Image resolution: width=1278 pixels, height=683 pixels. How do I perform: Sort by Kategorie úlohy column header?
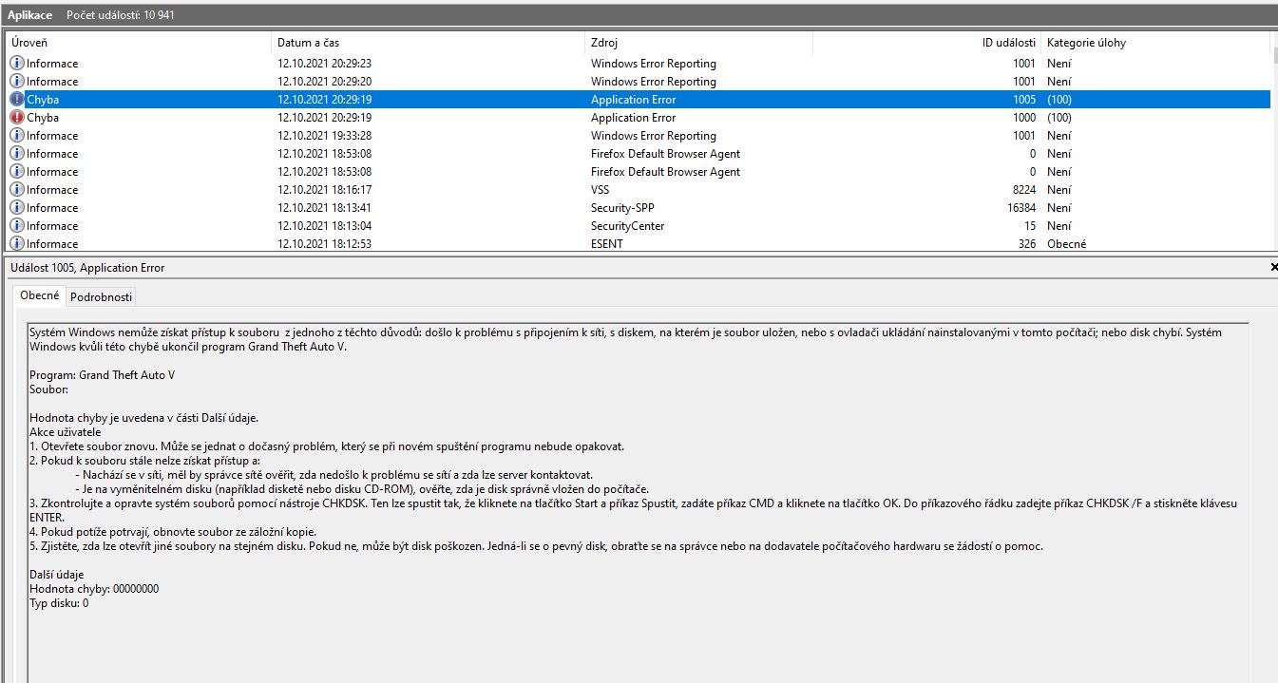pos(1155,43)
